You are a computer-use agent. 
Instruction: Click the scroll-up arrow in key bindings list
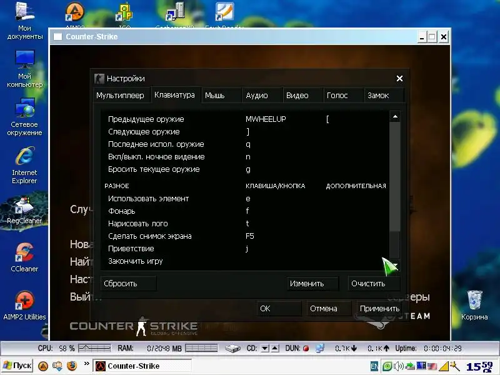tap(395, 117)
